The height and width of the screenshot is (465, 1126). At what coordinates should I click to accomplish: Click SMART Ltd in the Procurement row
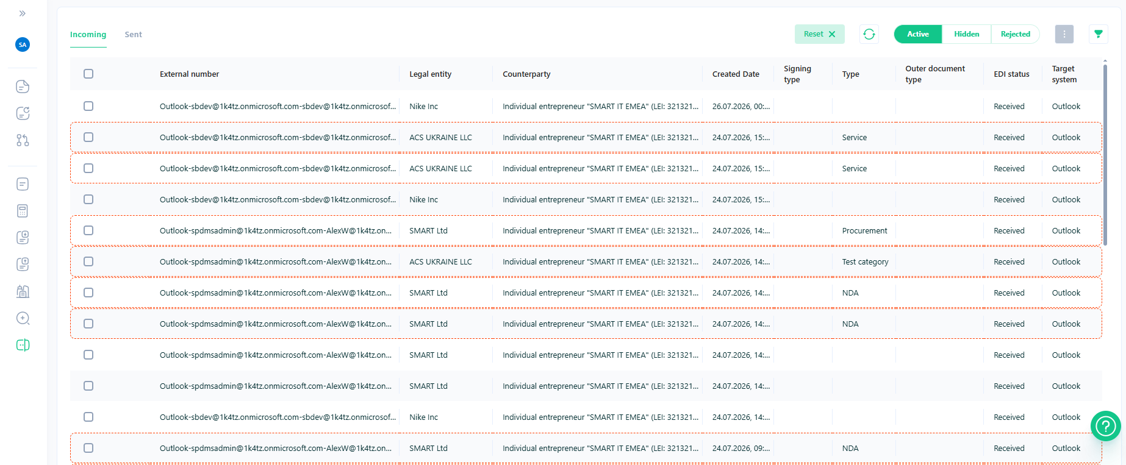(428, 230)
